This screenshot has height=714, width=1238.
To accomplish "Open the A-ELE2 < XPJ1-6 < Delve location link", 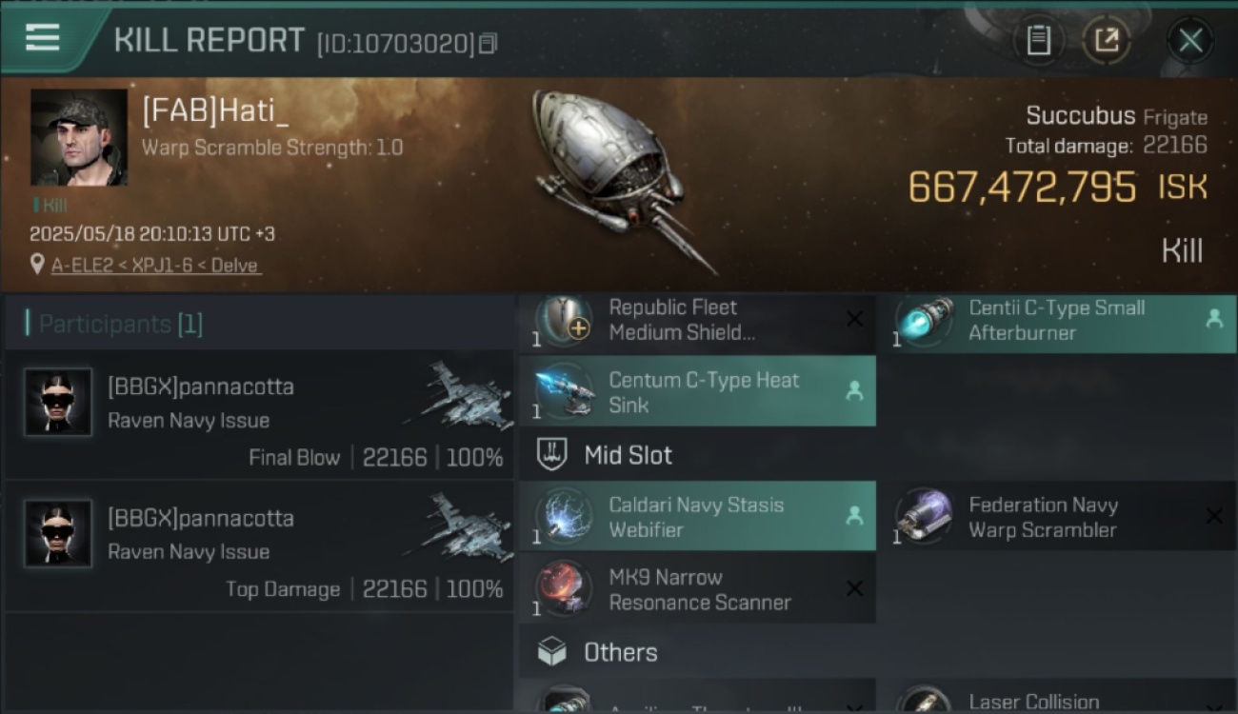I will [x=155, y=266].
